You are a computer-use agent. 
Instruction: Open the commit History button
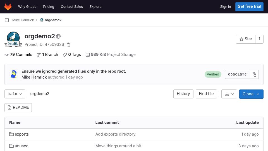[183, 94]
